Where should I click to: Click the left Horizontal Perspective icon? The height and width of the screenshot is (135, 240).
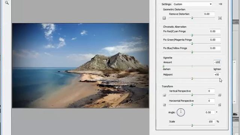click(164, 105)
